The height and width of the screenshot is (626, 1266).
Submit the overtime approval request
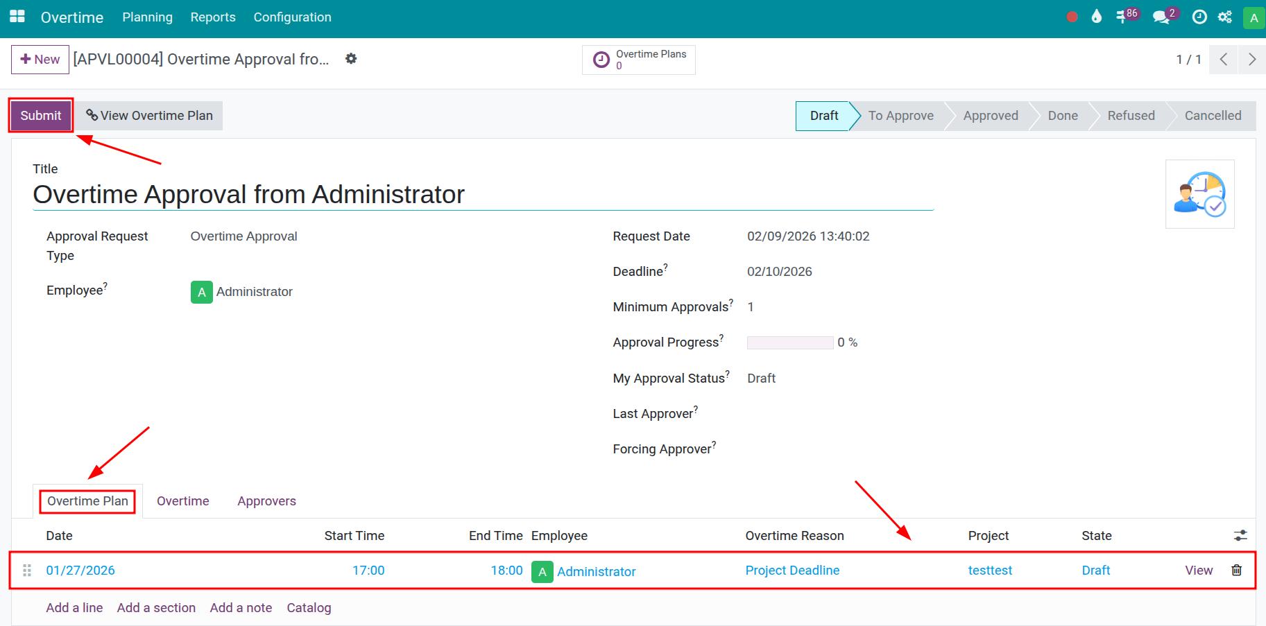[x=41, y=115]
